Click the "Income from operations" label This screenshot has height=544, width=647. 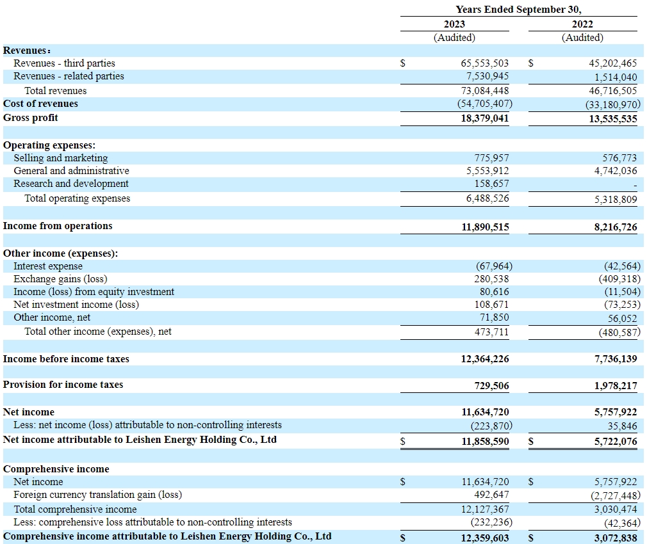tap(58, 226)
